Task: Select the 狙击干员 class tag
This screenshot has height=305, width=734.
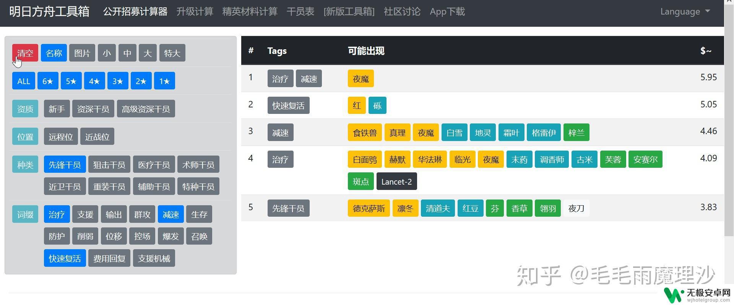Action: coord(109,164)
